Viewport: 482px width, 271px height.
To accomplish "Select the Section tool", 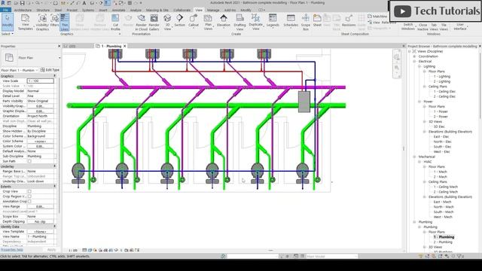I will pyautogui.click(x=179, y=21).
